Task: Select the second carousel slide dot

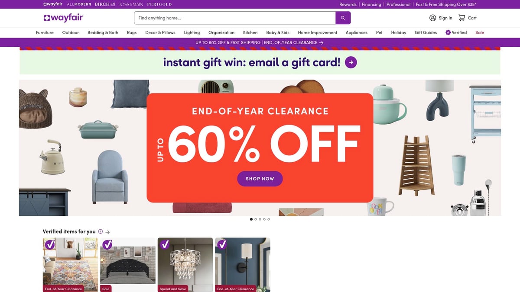Action: pos(256,219)
